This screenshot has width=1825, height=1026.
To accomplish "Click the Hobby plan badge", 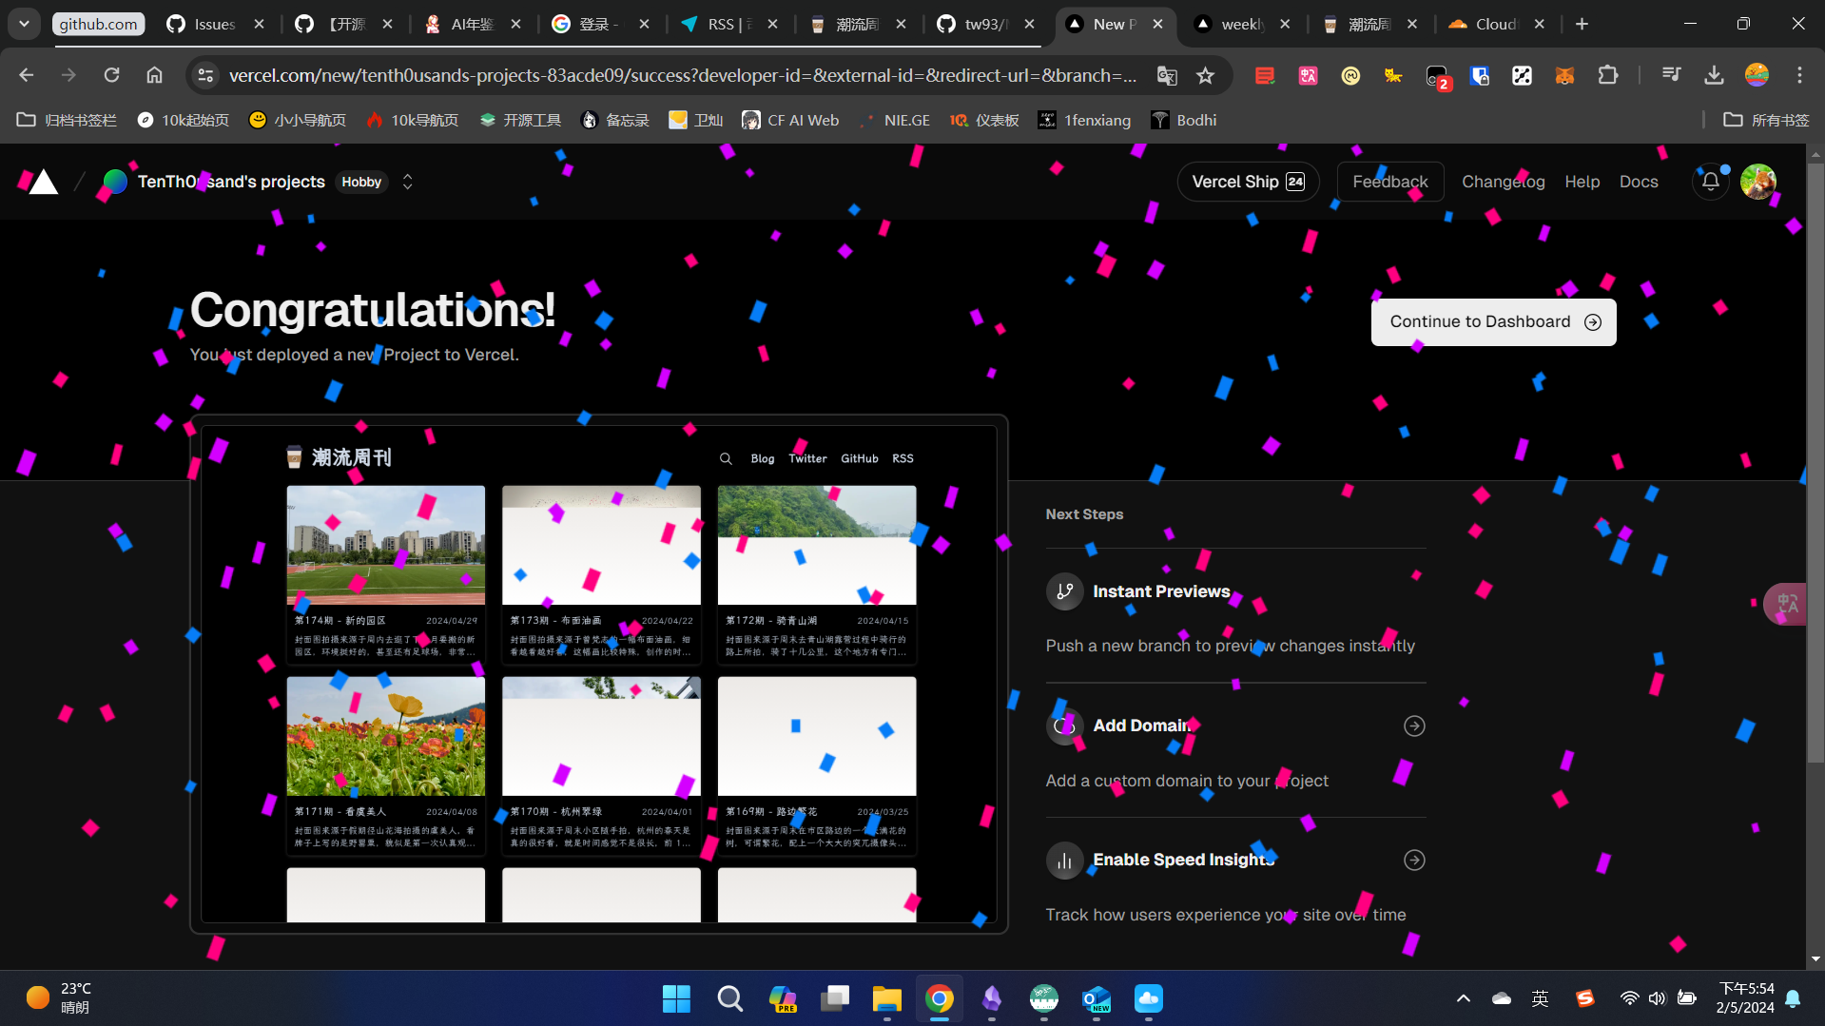I will pyautogui.click(x=361, y=182).
